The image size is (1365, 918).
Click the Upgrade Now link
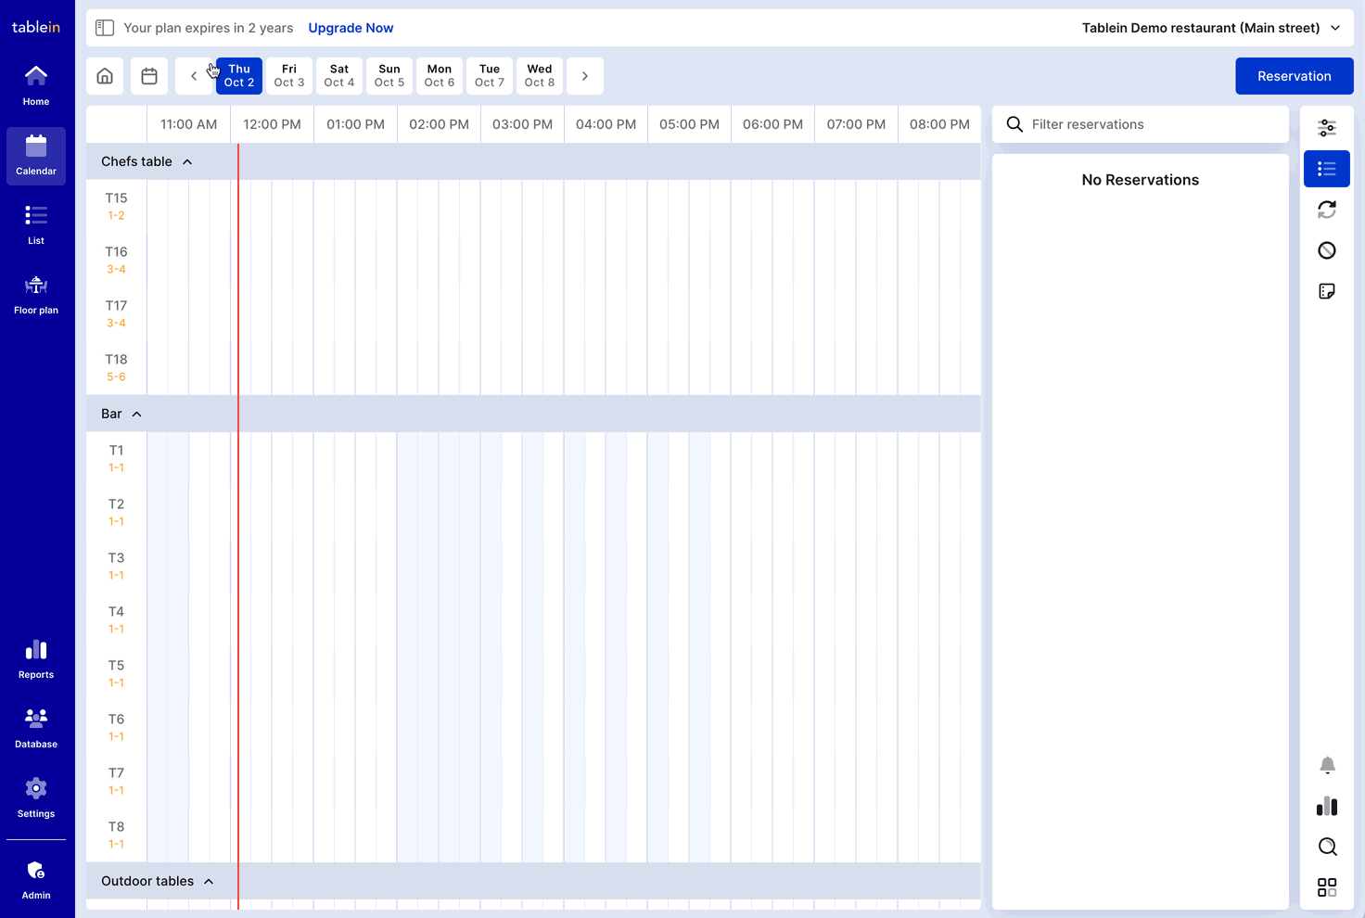point(351,28)
